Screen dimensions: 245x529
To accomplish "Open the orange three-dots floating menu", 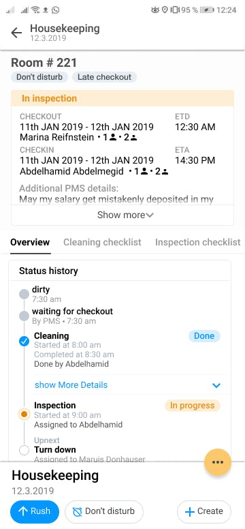I will pyautogui.click(x=217, y=462).
